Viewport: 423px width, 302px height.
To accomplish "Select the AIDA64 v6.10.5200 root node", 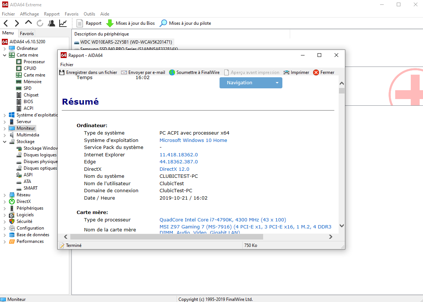I will pos(27,42).
